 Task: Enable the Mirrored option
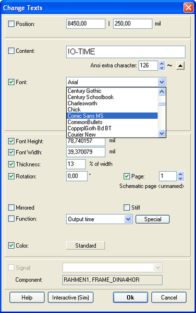tap(11, 207)
